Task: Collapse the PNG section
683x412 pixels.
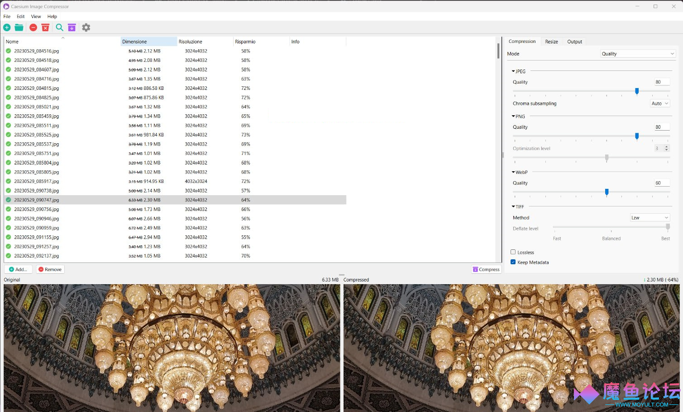Action: [513, 116]
